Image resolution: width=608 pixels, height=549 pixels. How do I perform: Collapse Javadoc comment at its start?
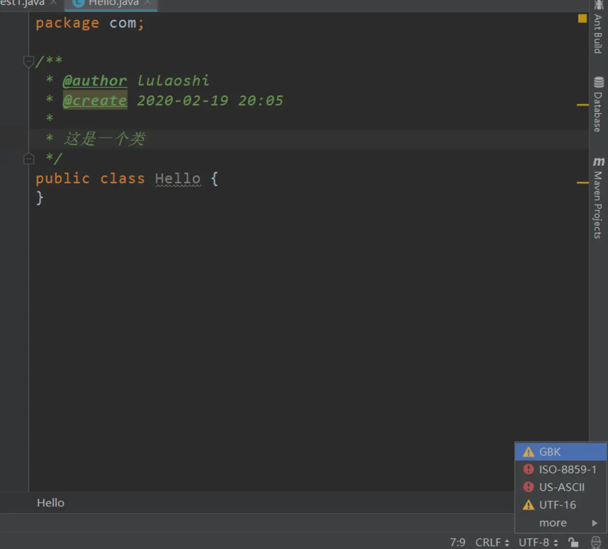[x=28, y=61]
